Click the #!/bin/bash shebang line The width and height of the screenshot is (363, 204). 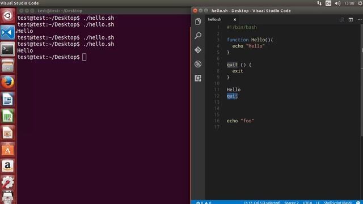click(x=242, y=27)
